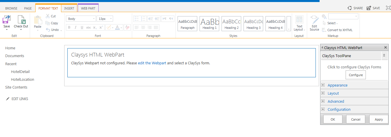Click EDIT LINKS in left navigation

(17, 99)
